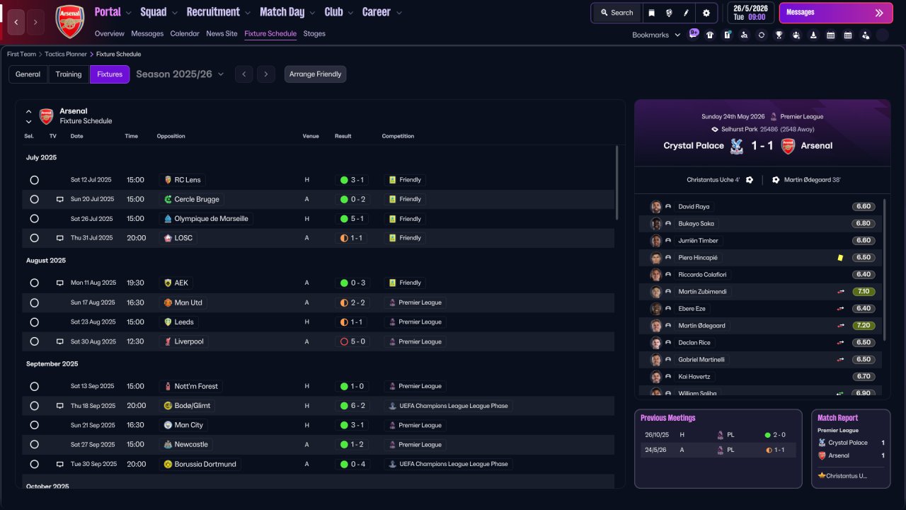Switch to the Training tab
This screenshot has height=510, width=906.
69,74
